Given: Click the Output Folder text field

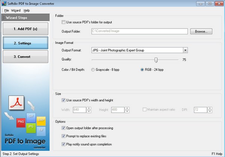Looking at the screenshot, I should click(x=139, y=31).
